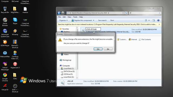The width and height of the screenshot is (173, 97).
Task: Click navigation pane scrollbar down arrow
Action: [x=77, y=78]
